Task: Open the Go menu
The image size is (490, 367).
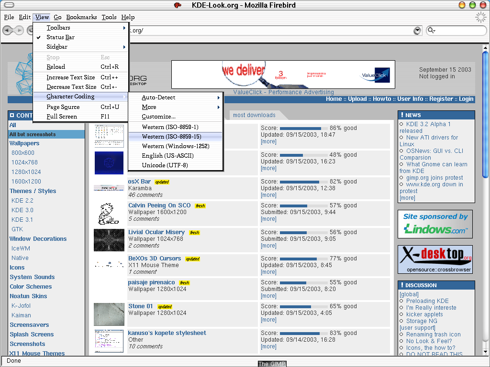Action: tap(57, 17)
